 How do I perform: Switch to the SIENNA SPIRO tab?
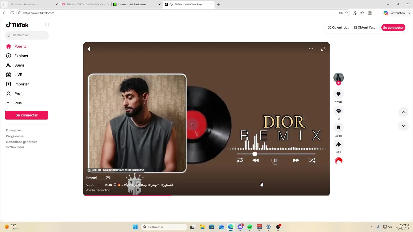[x=85, y=5]
